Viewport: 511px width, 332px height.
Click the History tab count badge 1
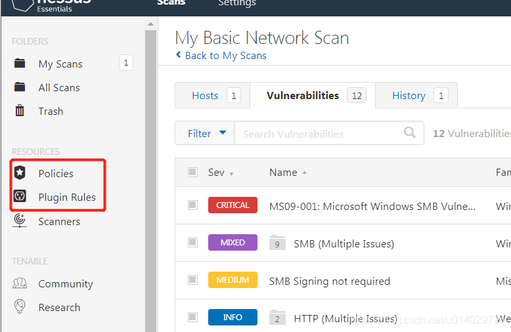click(x=441, y=95)
